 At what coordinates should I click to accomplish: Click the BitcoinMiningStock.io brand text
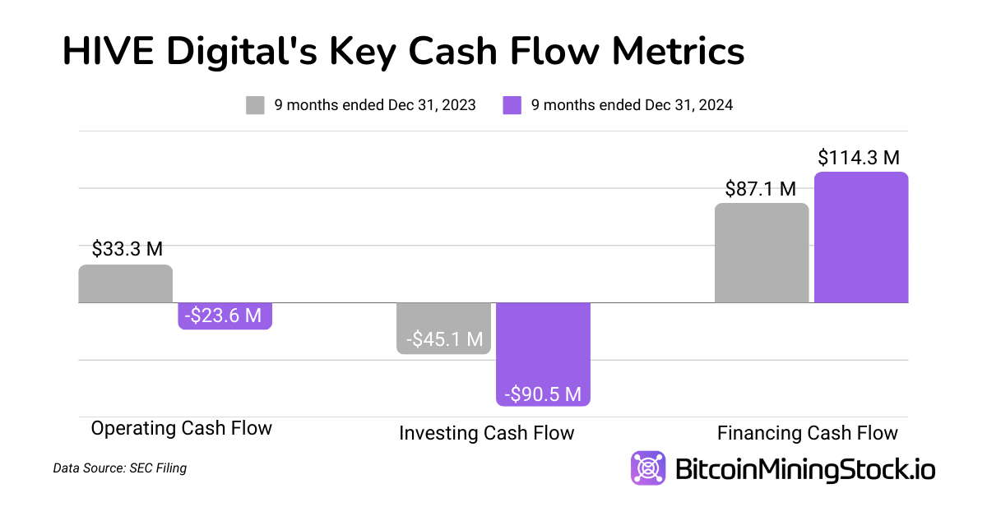coord(804,470)
